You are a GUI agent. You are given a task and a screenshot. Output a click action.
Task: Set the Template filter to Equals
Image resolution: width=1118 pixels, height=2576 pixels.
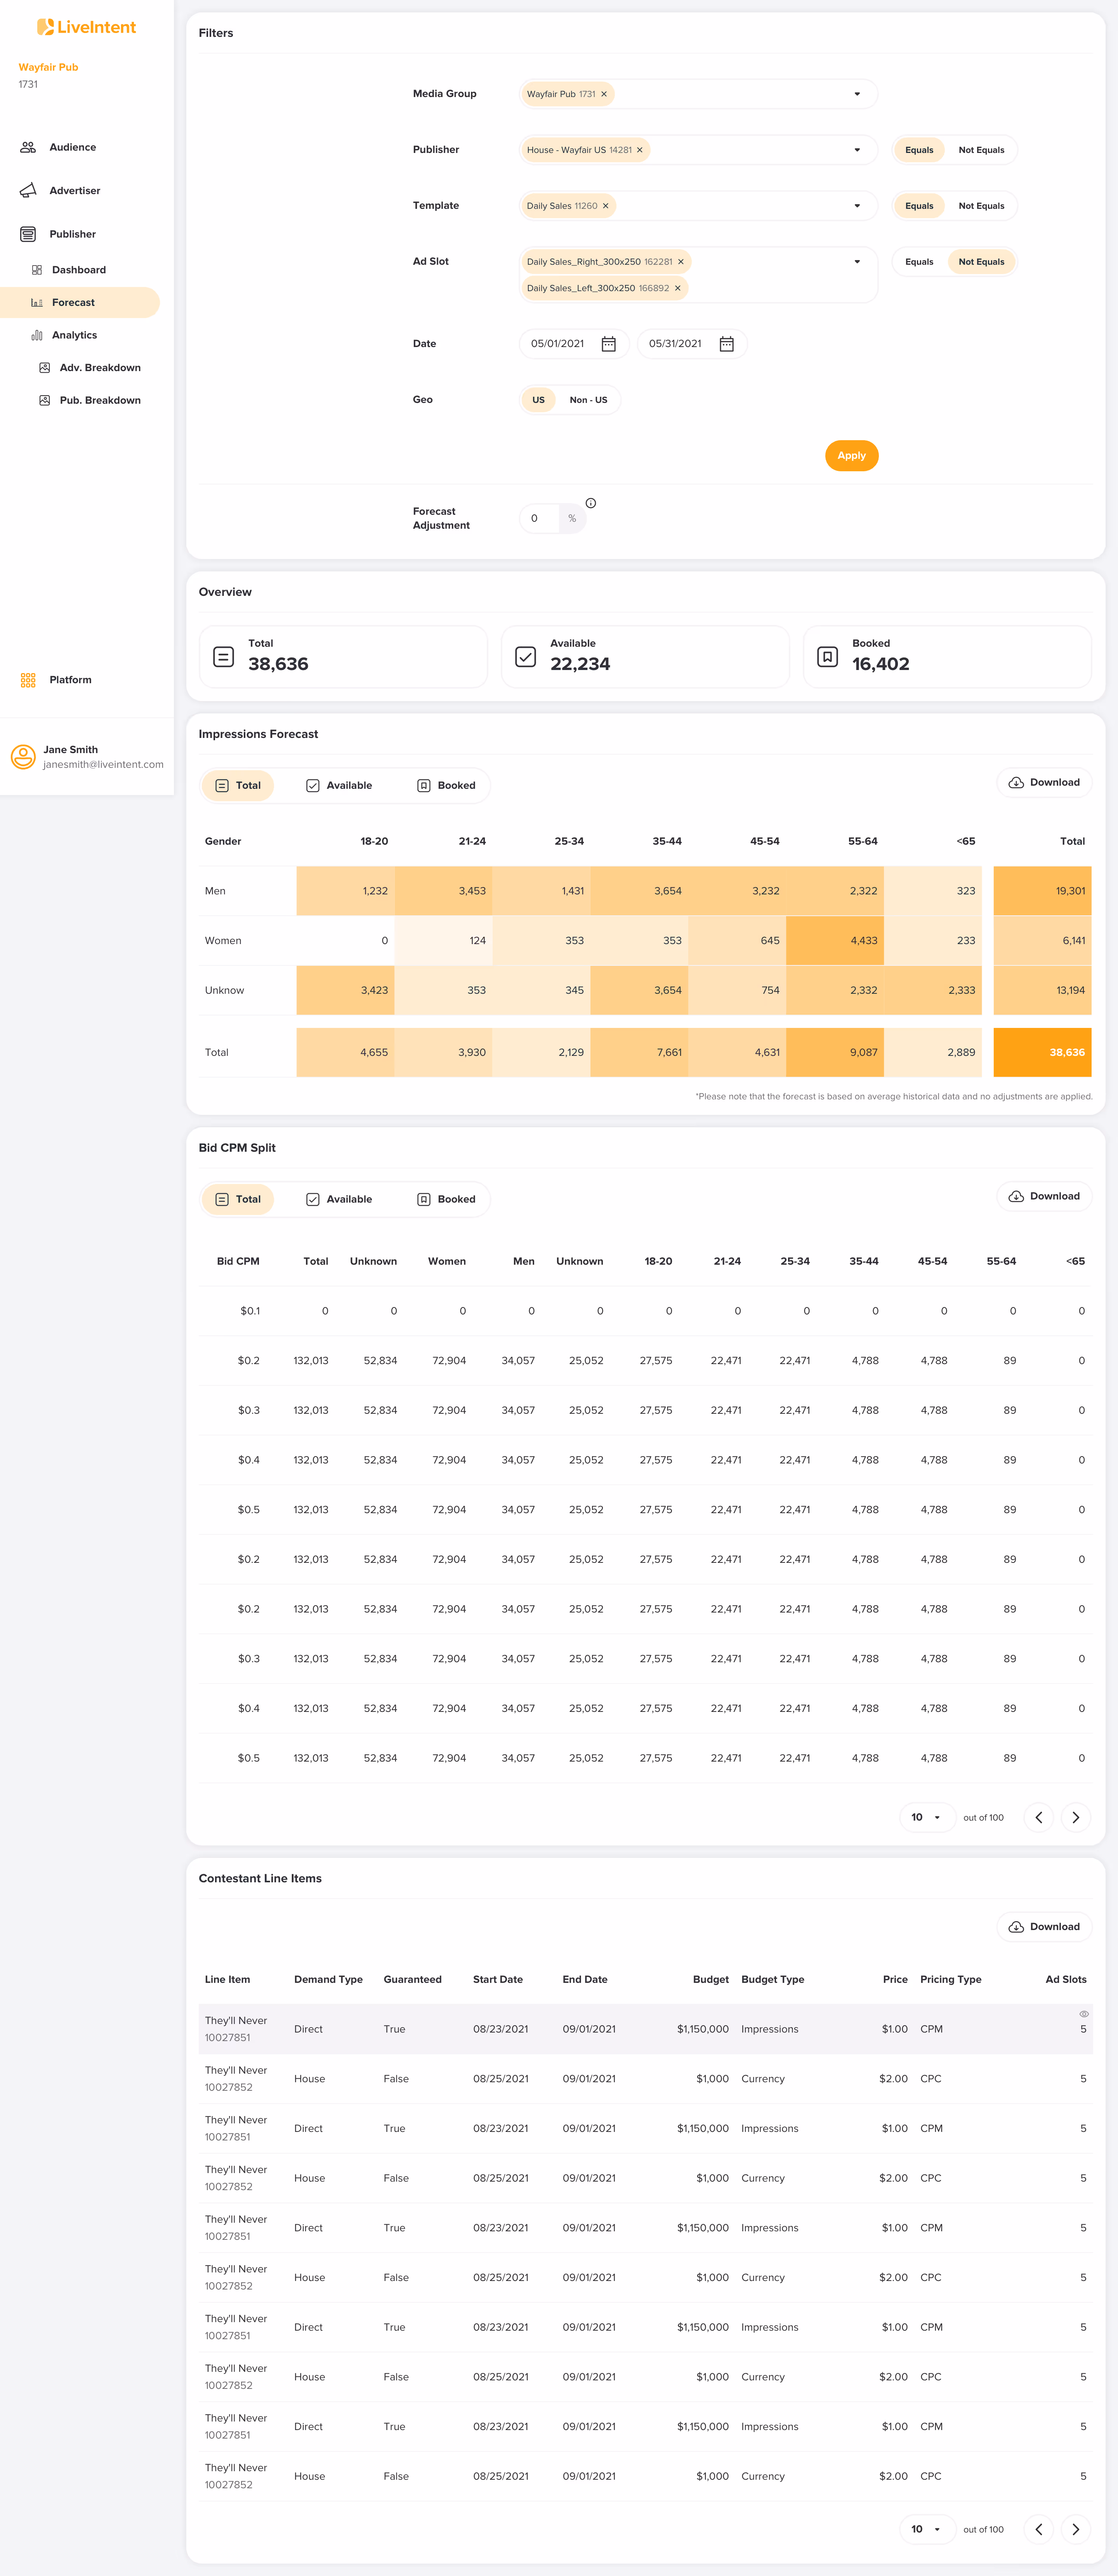[919, 206]
